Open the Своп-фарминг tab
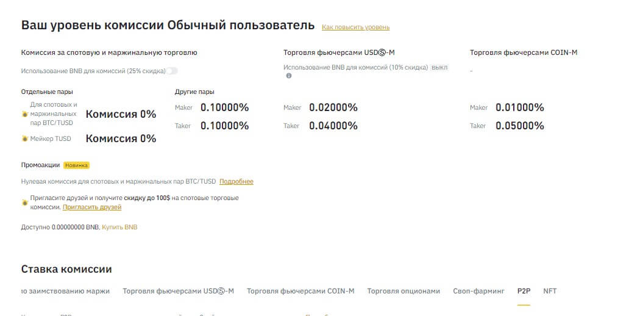This screenshot has width=643, height=316. tap(478, 291)
